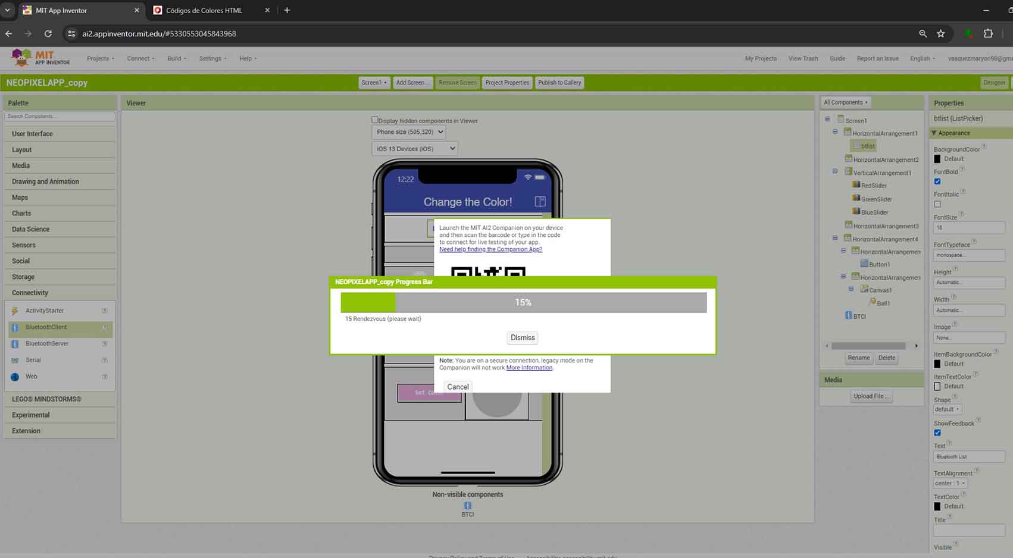Open the Build menu
The height and width of the screenshot is (558, 1013).
[177, 58]
